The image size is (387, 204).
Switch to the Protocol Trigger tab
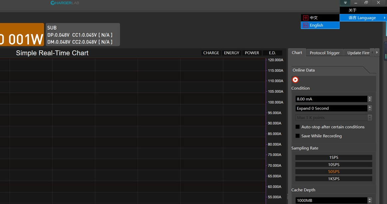[324, 53]
